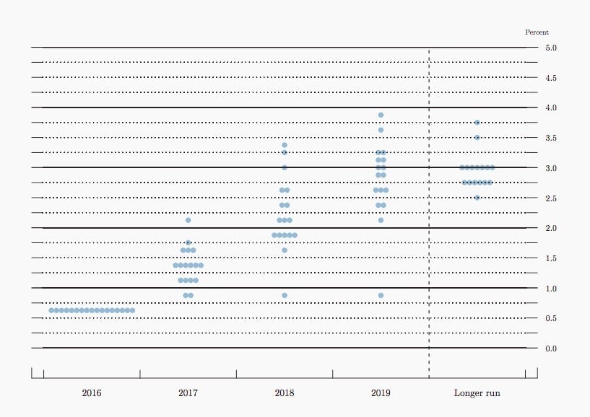Select the highest 2019 dot near 3.875
Viewport: 590px width, 417px height.
pyautogui.click(x=381, y=115)
